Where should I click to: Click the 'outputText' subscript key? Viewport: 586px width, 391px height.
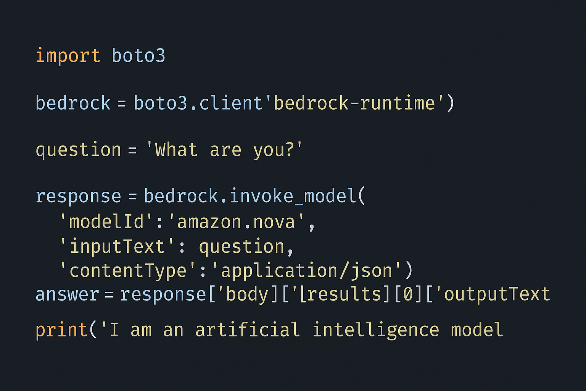pyautogui.click(x=493, y=294)
